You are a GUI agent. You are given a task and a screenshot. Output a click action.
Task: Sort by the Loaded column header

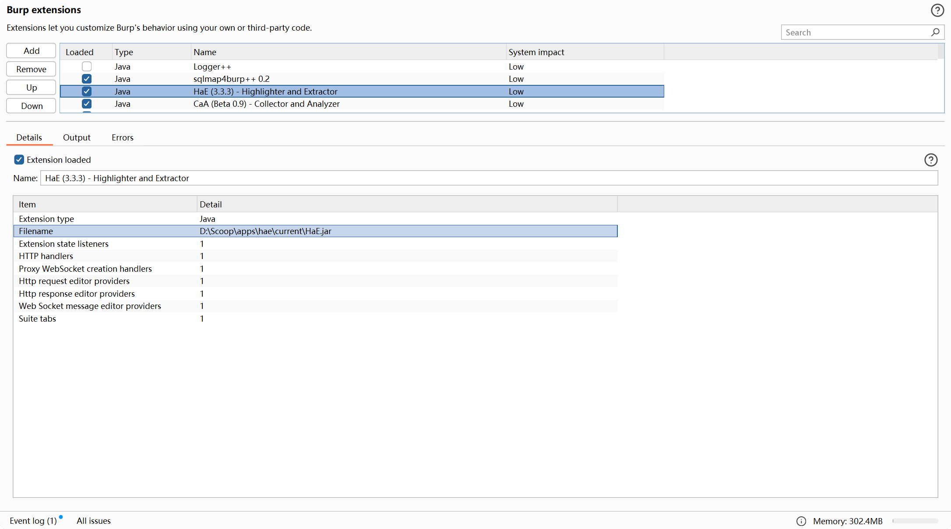click(x=86, y=52)
